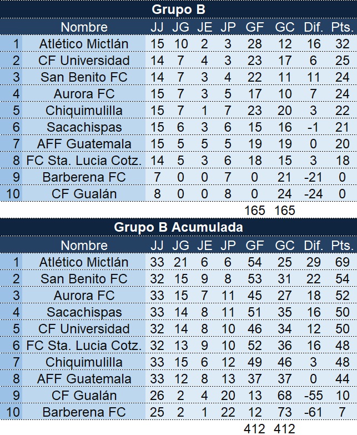Click the Grupo B Acumulada title header
This screenshot has width=357, height=435.
click(x=179, y=227)
